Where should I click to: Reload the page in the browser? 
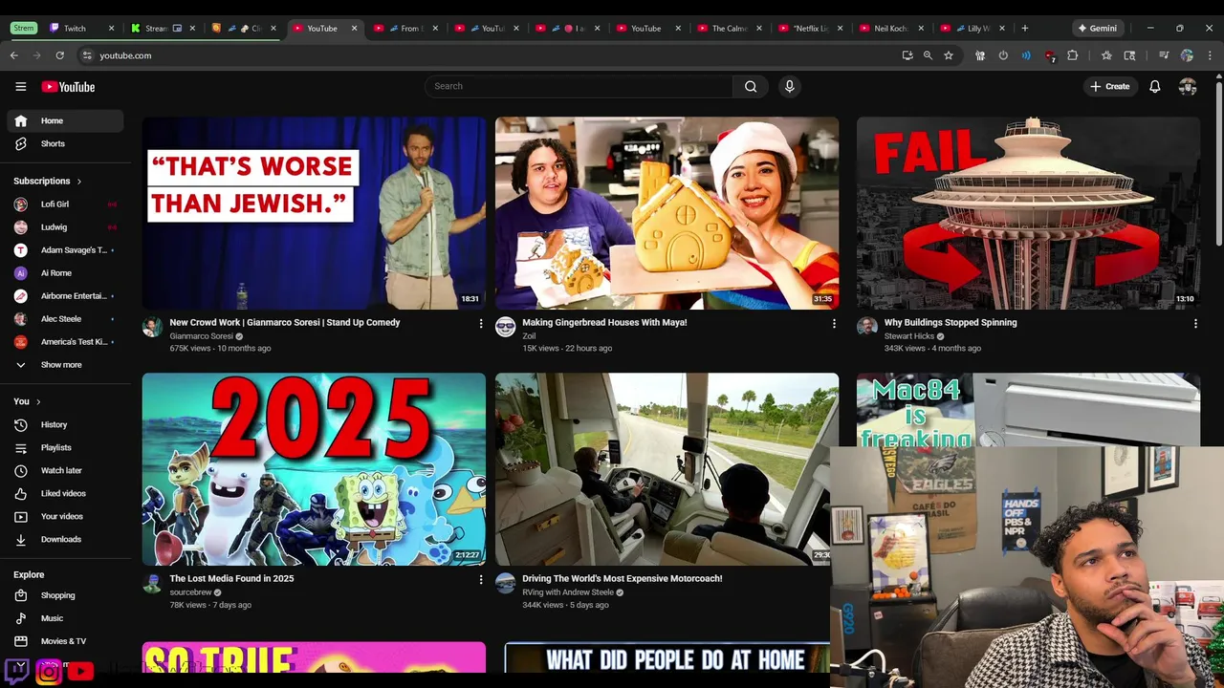[x=59, y=55]
